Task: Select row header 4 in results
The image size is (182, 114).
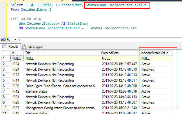Action: pos(6,75)
